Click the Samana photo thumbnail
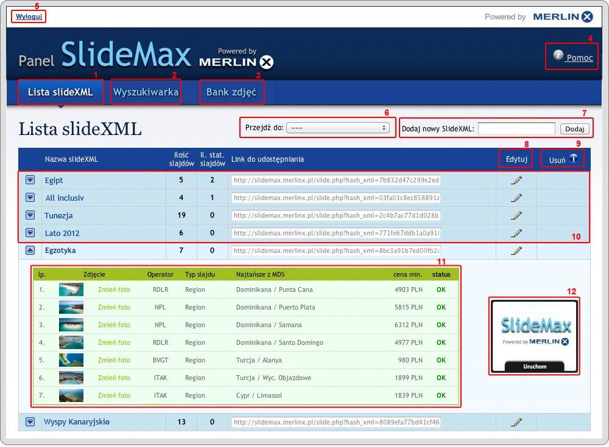Image resolution: width=609 pixels, height=447 pixels. pos(71,325)
